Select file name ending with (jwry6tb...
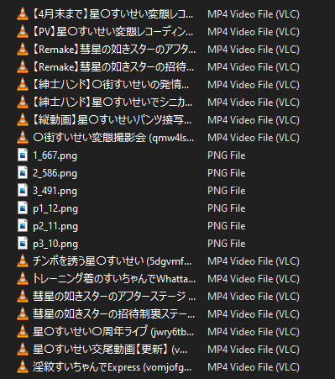Viewport: 335px width, 379px height. tap(113, 332)
